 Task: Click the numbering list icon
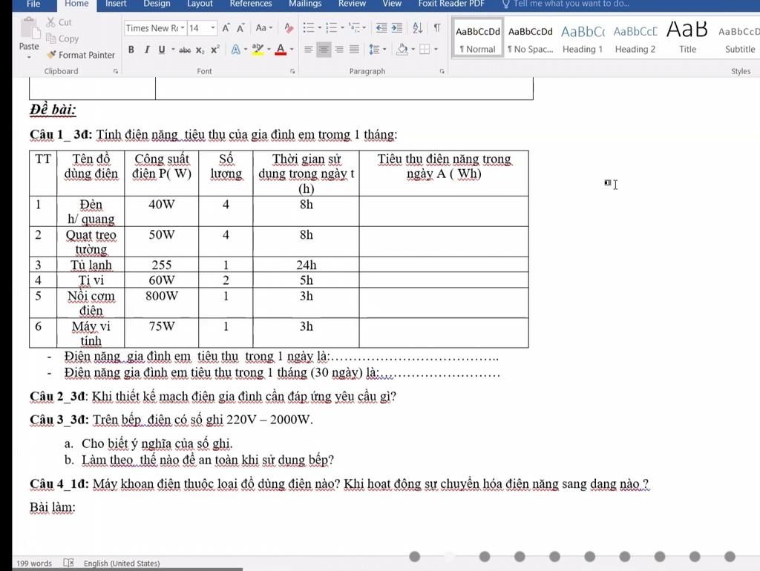coord(332,27)
